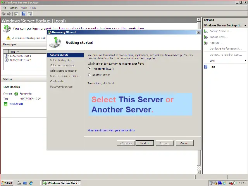Open the File menu
The image size is (248, 186).
[4, 8]
